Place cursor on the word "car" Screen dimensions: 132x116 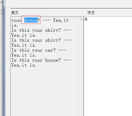[49, 50]
